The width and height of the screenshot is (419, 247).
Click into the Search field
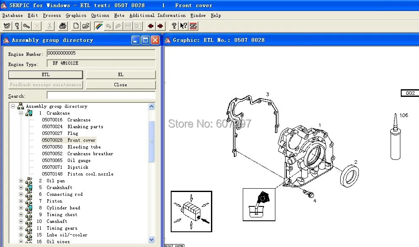pos(101,95)
